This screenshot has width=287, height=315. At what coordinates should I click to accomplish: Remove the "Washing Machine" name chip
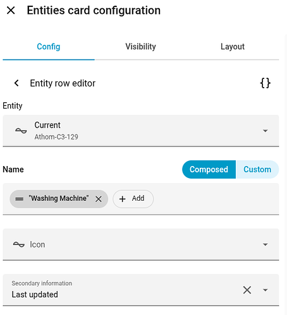point(99,199)
